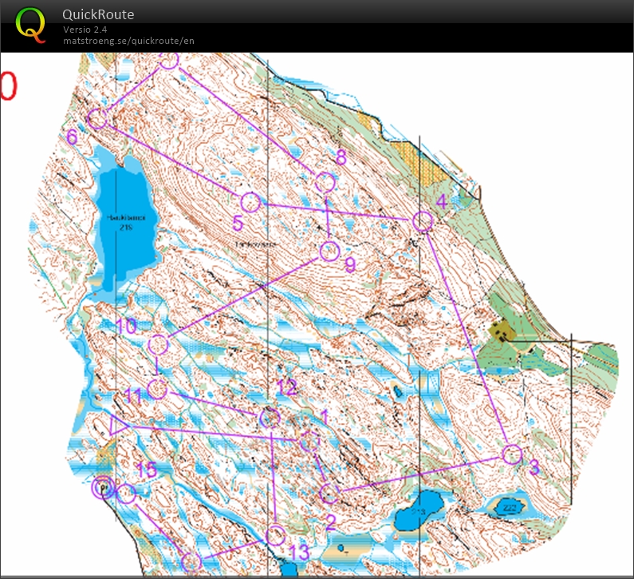Select control circle 8 on the map

(x=325, y=182)
